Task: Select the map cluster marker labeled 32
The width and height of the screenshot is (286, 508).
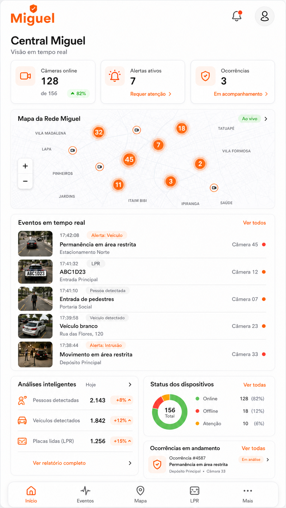Action: (98, 132)
